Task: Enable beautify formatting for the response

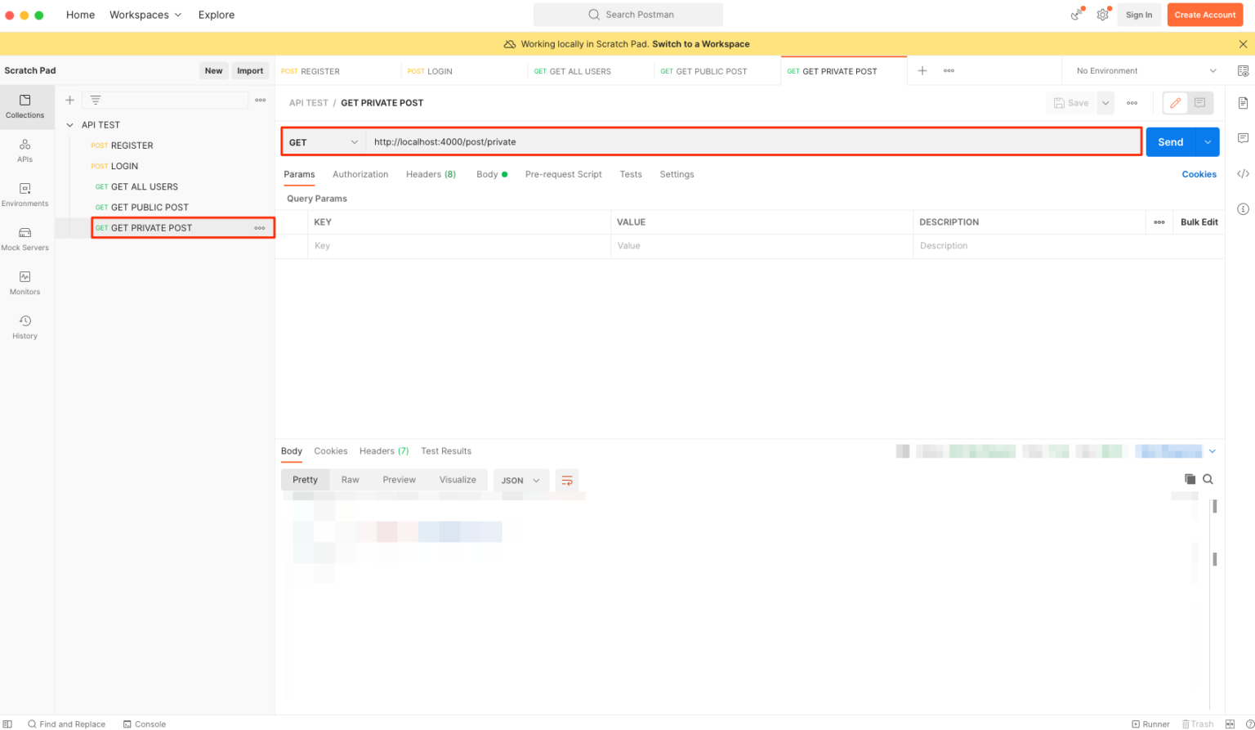Action: click(567, 481)
